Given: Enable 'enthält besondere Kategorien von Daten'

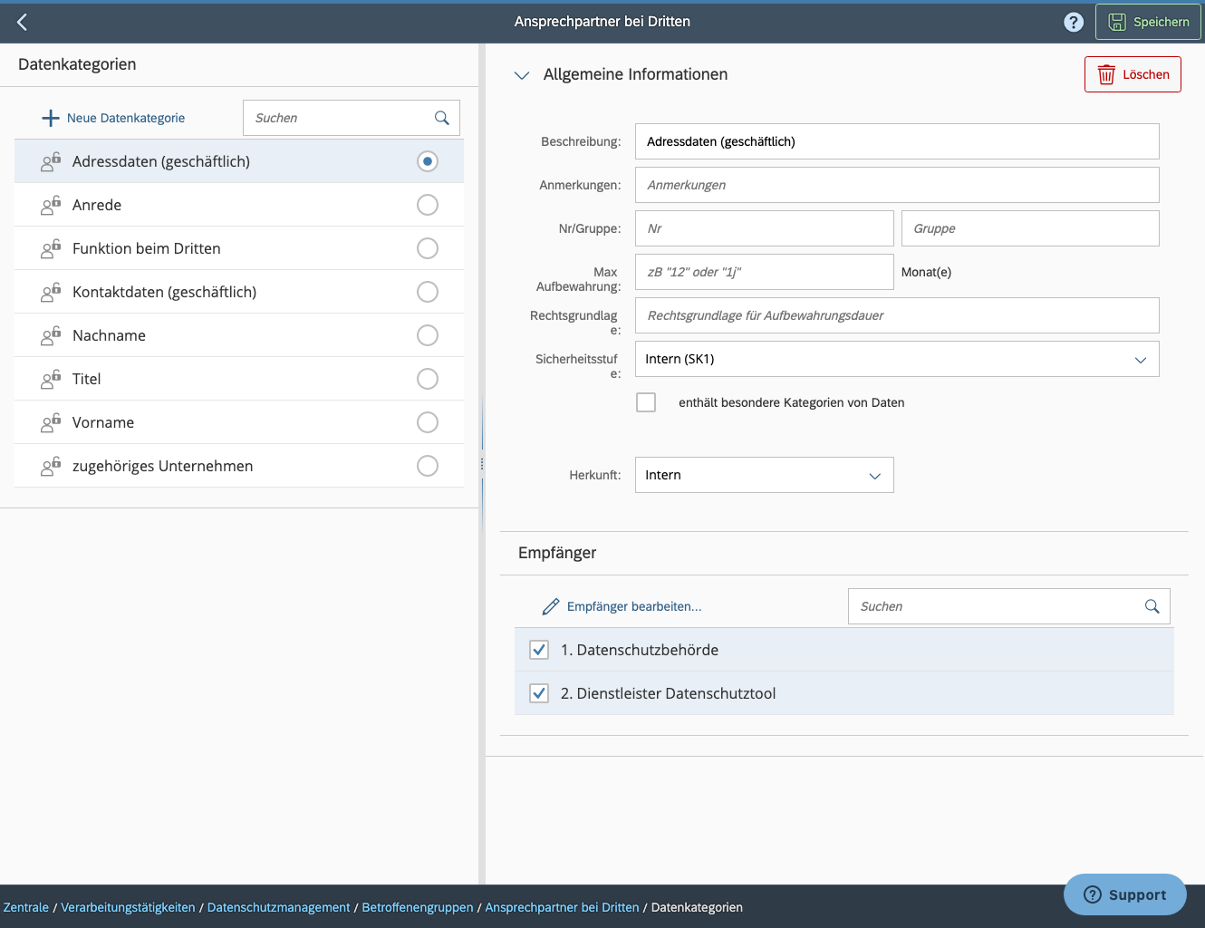Looking at the screenshot, I should pyautogui.click(x=646, y=401).
